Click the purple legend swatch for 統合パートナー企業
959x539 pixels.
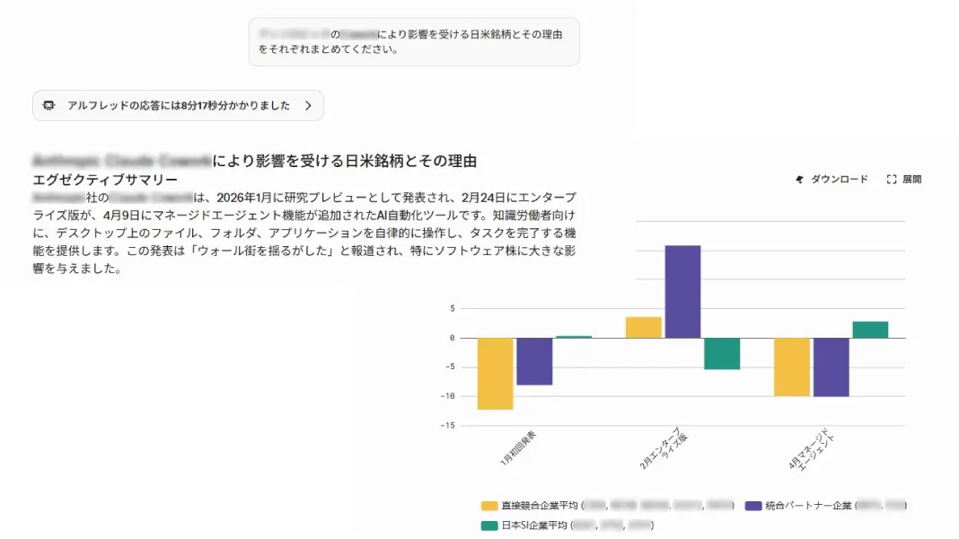[x=752, y=506]
